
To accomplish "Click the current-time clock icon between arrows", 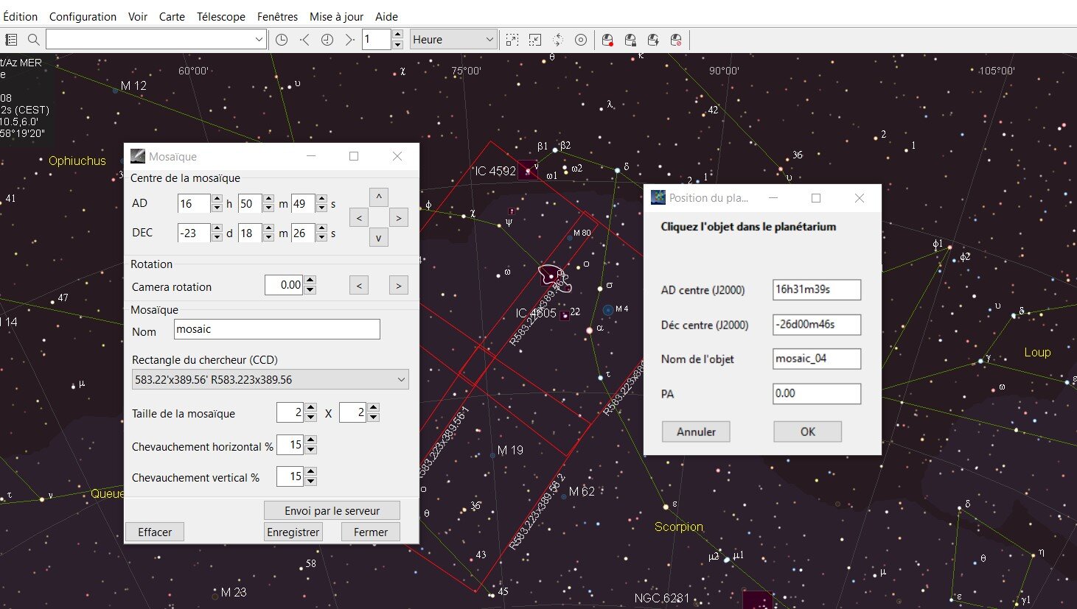I will click(x=327, y=40).
